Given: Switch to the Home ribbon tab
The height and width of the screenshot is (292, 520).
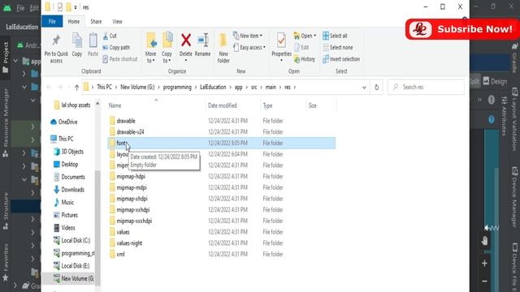Looking at the screenshot, I should (74, 22).
